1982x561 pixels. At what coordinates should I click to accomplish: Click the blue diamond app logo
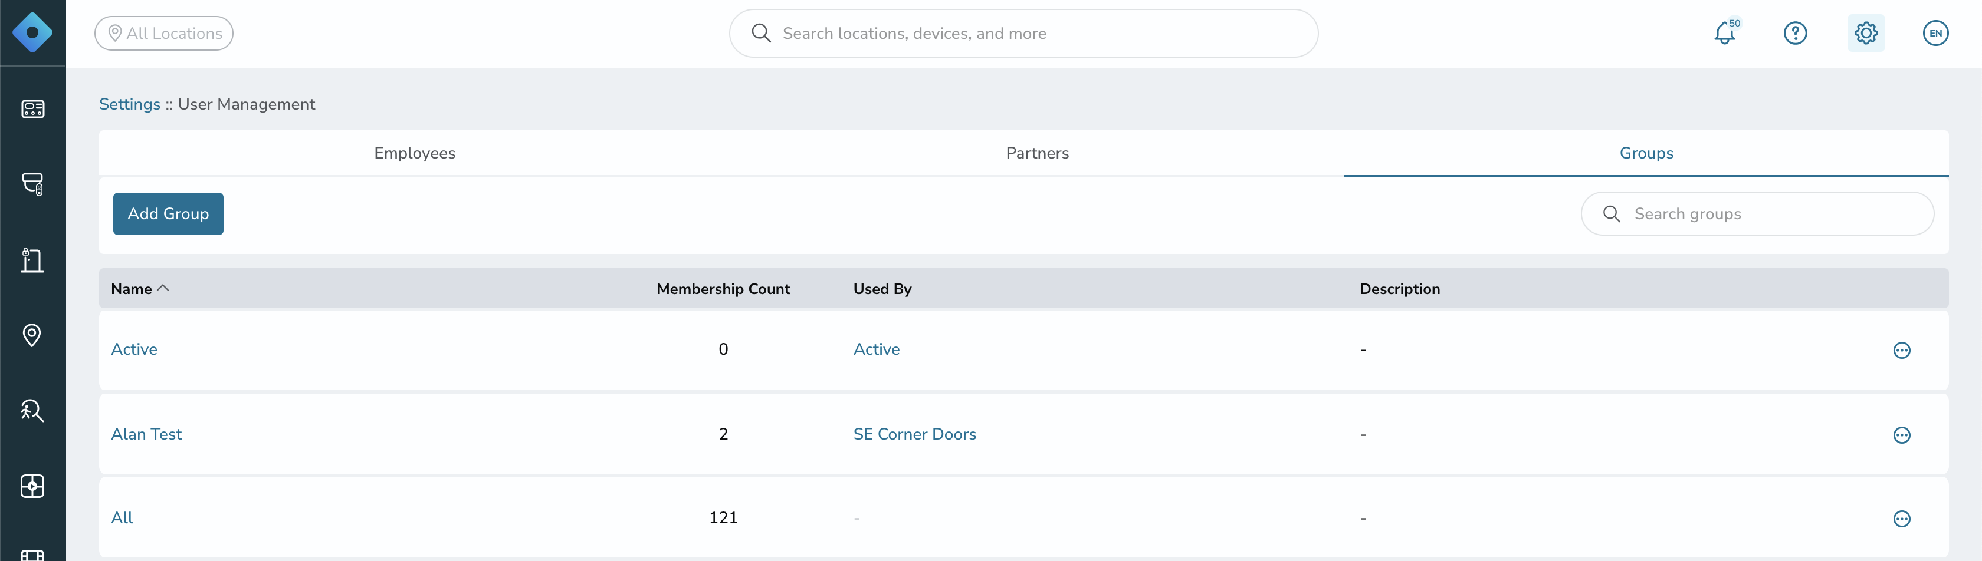click(x=32, y=33)
